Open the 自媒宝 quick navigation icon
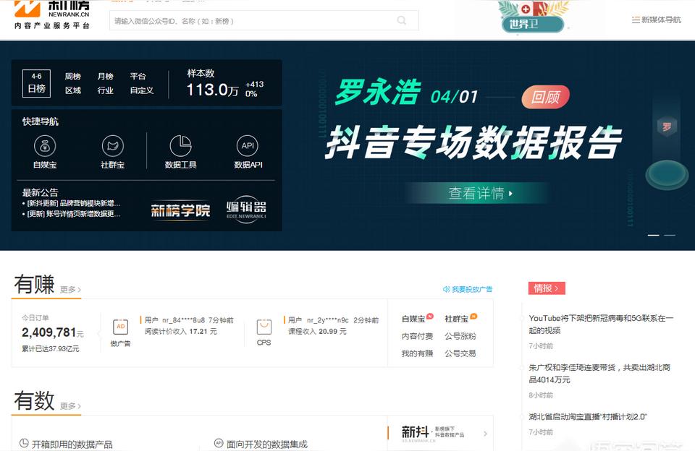This screenshot has height=451, width=695. tap(45, 146)
